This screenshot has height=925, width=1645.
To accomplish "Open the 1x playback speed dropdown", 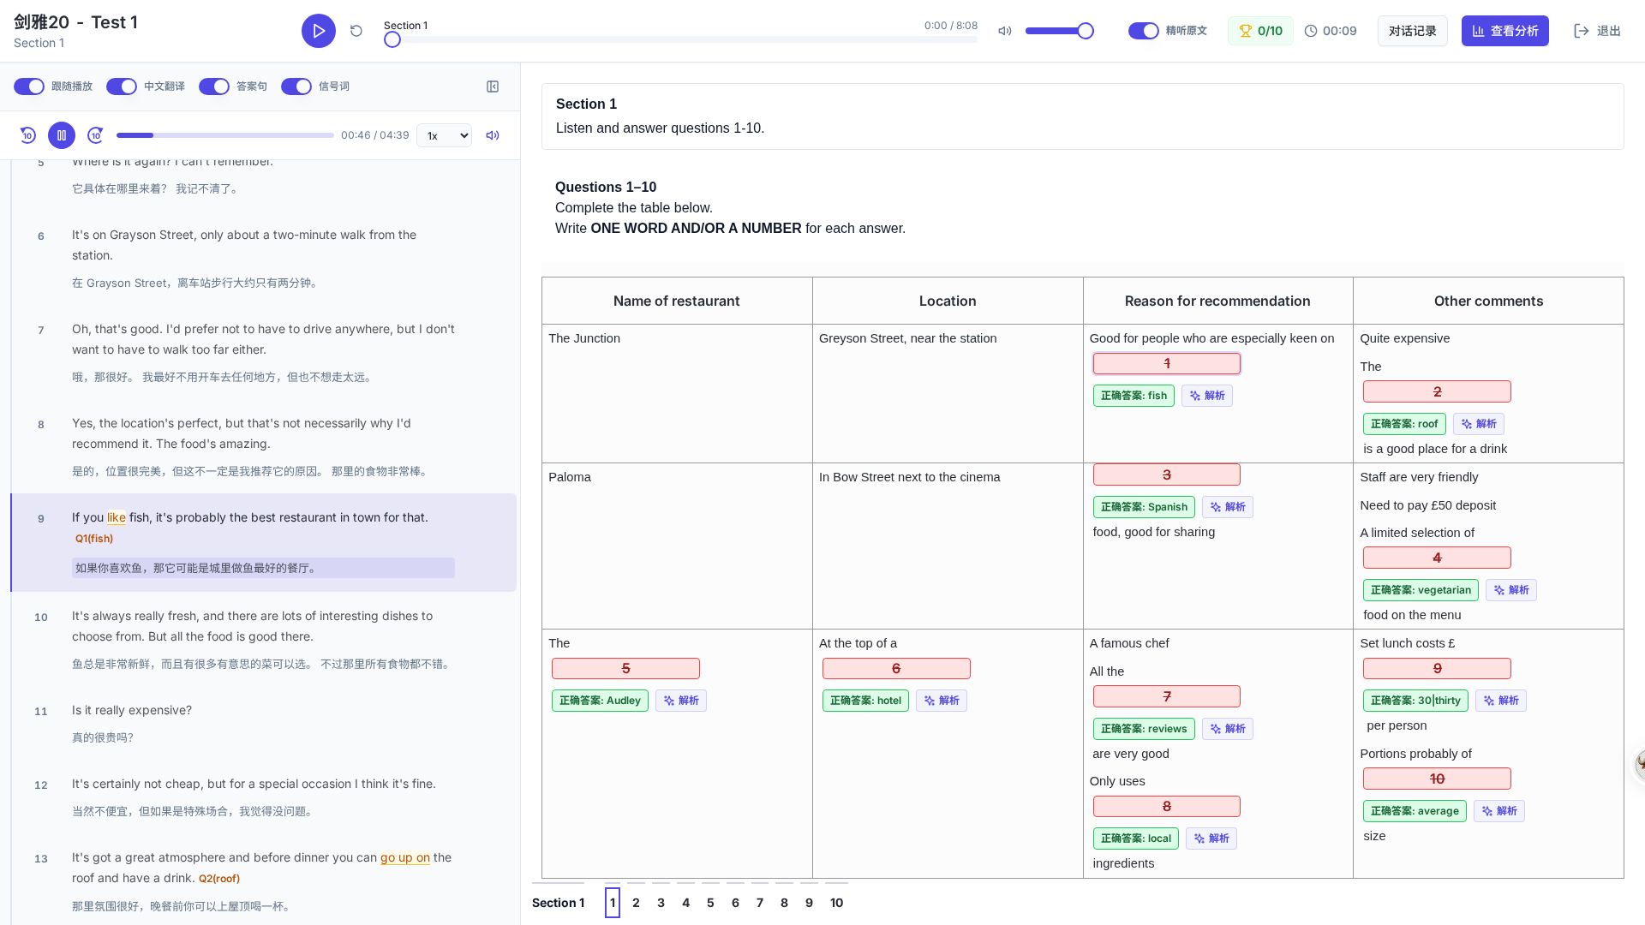I will 444,135.
